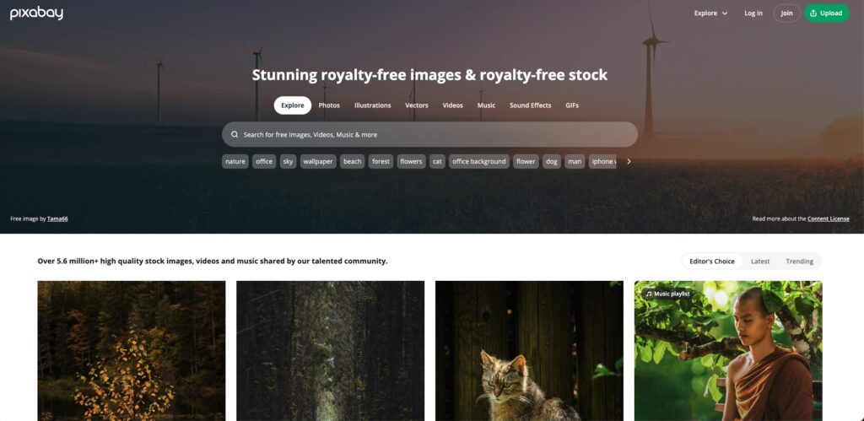
Task: Open the Photos tab
Action: coord(329,105)
